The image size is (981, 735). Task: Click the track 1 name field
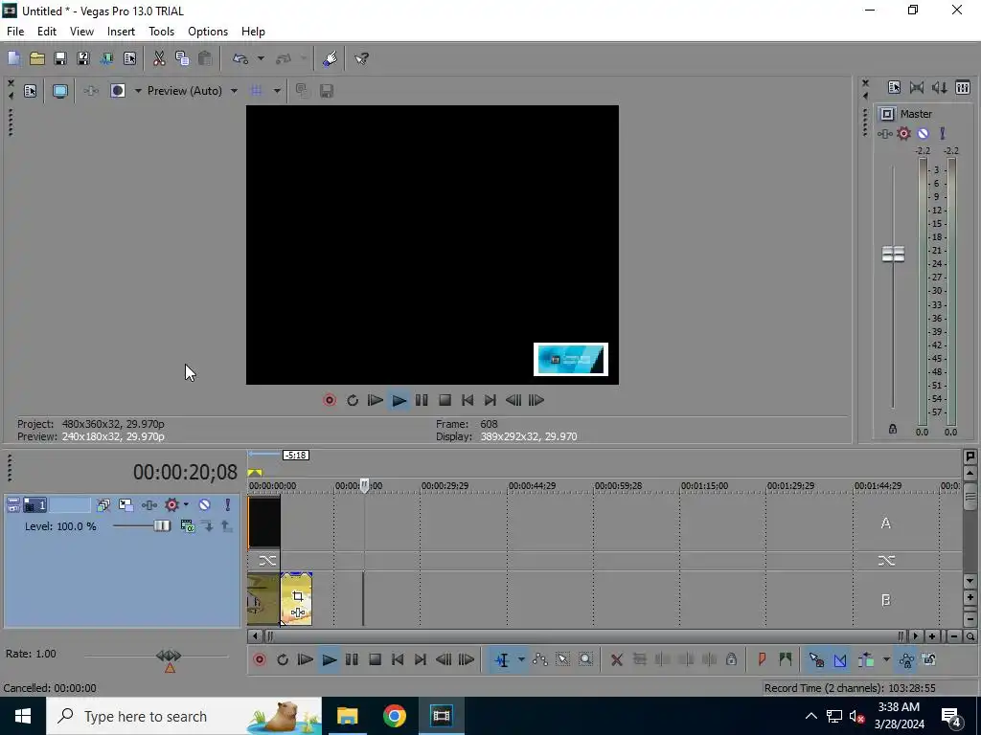coord(70,505)
